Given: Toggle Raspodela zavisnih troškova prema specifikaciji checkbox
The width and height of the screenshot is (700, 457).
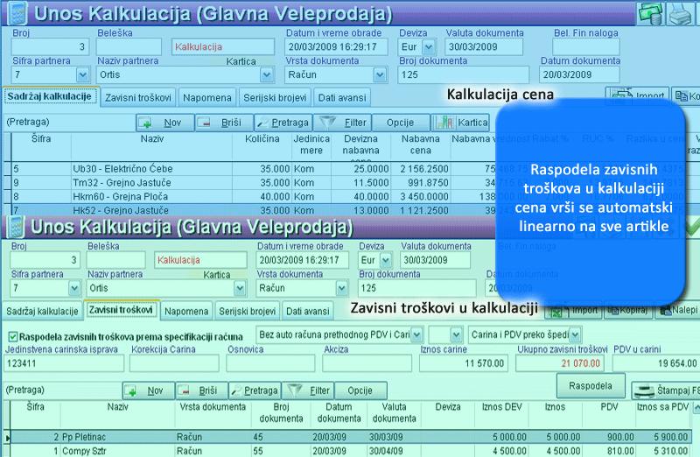Looking at the screenshot, I should pyautogui.click(x=12, y=335).
